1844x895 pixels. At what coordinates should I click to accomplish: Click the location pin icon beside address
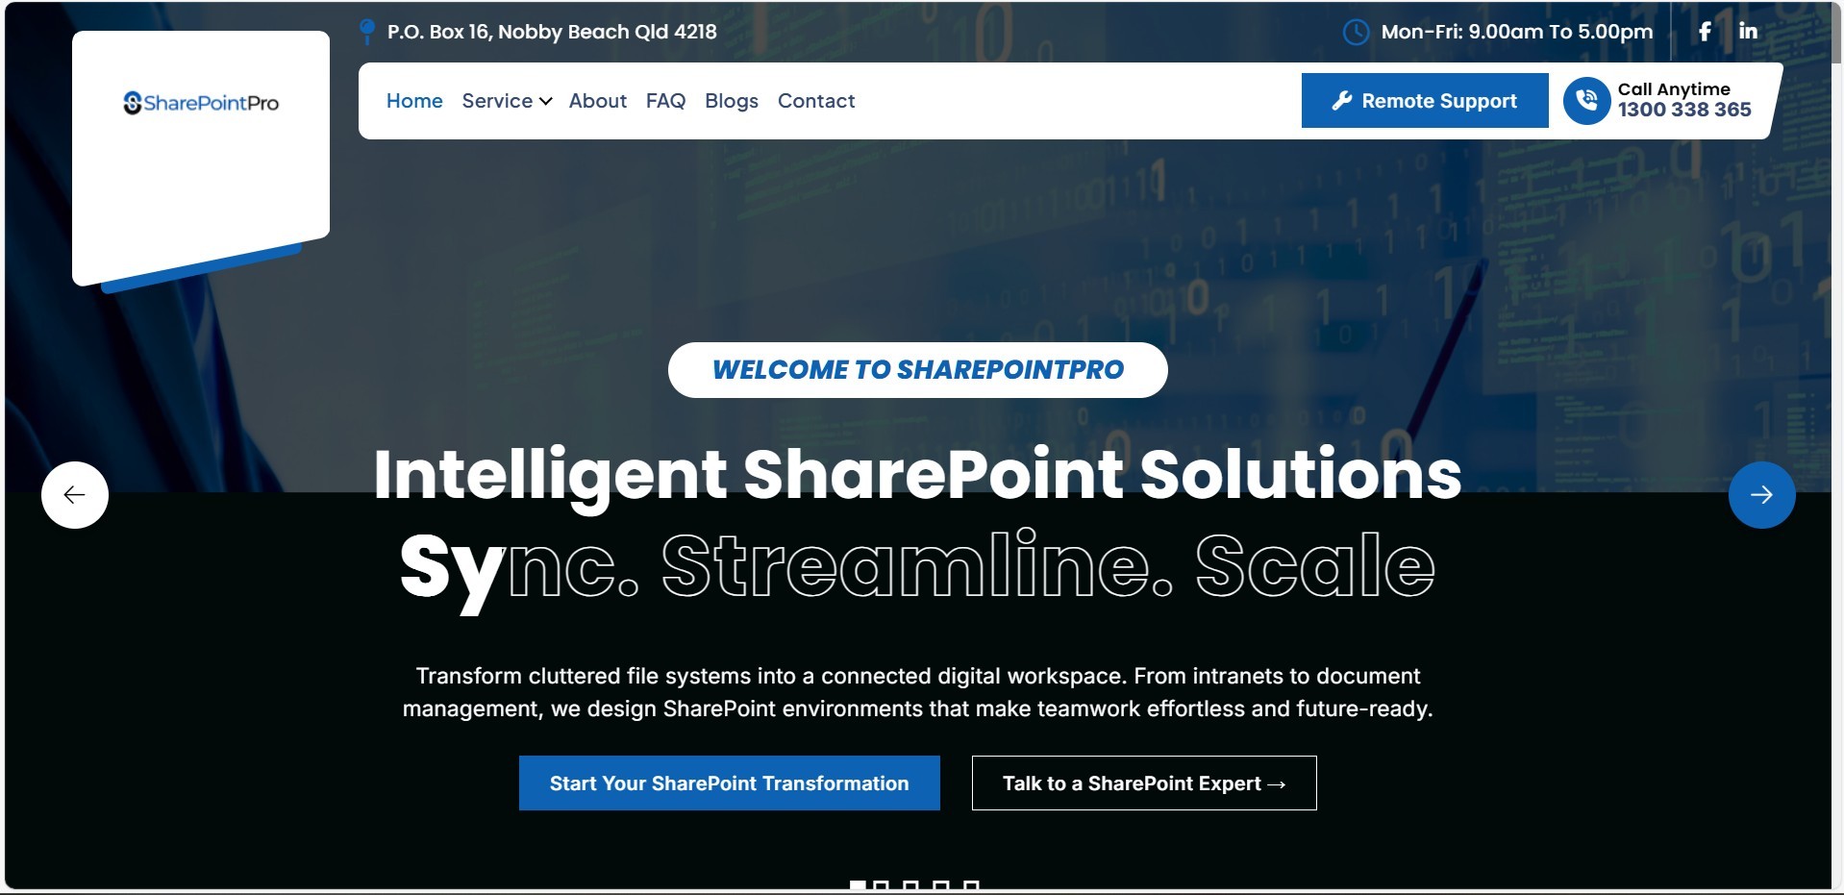(366, 31)
